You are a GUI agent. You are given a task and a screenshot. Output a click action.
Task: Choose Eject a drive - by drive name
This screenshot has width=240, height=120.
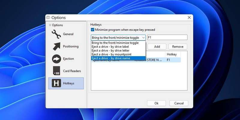coord(118,58)
